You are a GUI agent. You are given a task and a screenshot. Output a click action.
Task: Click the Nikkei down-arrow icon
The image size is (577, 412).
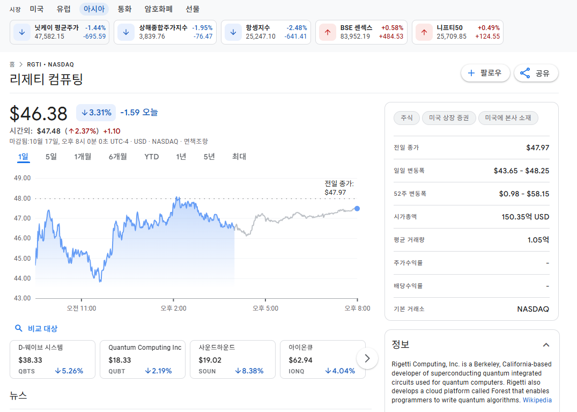coord(22,32)
